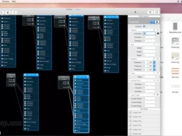
Task: Select the dark circle button in the Patch Inspector header
Action: (157, 22)
